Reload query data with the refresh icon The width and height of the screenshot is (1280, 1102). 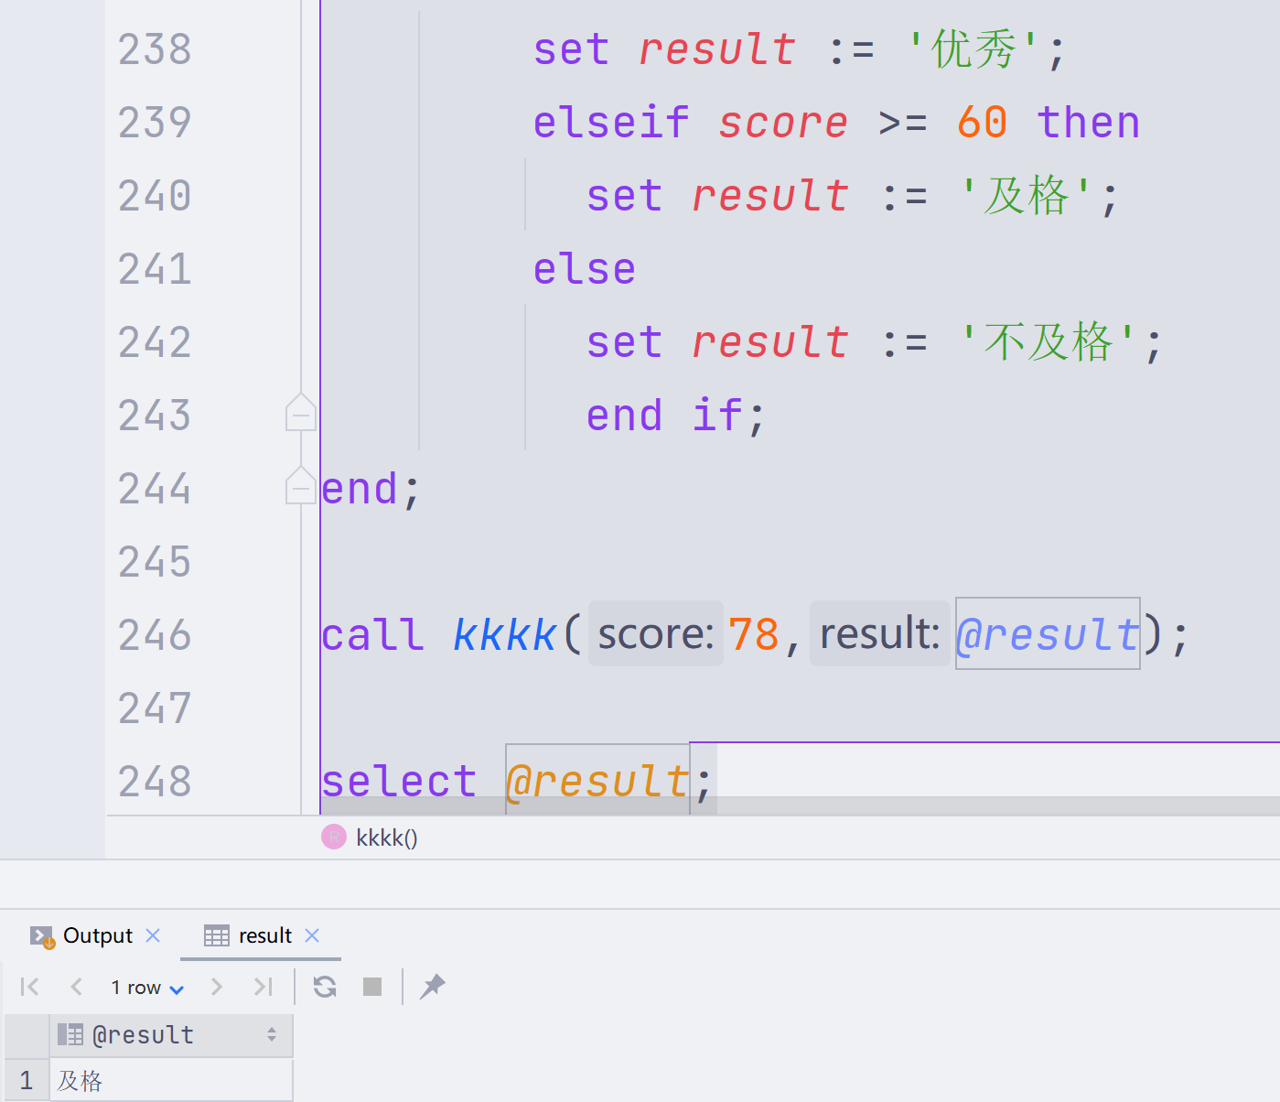click(x=323, y=987)
